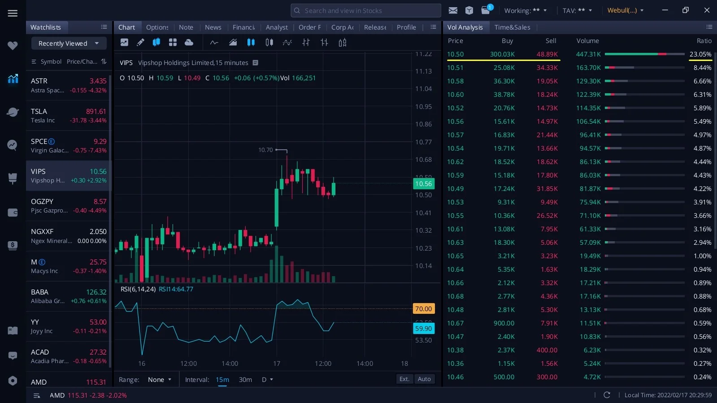Screen dimensions: 717x403
Task: Switch to area/mountain chart style
Action: coord(233,43)
